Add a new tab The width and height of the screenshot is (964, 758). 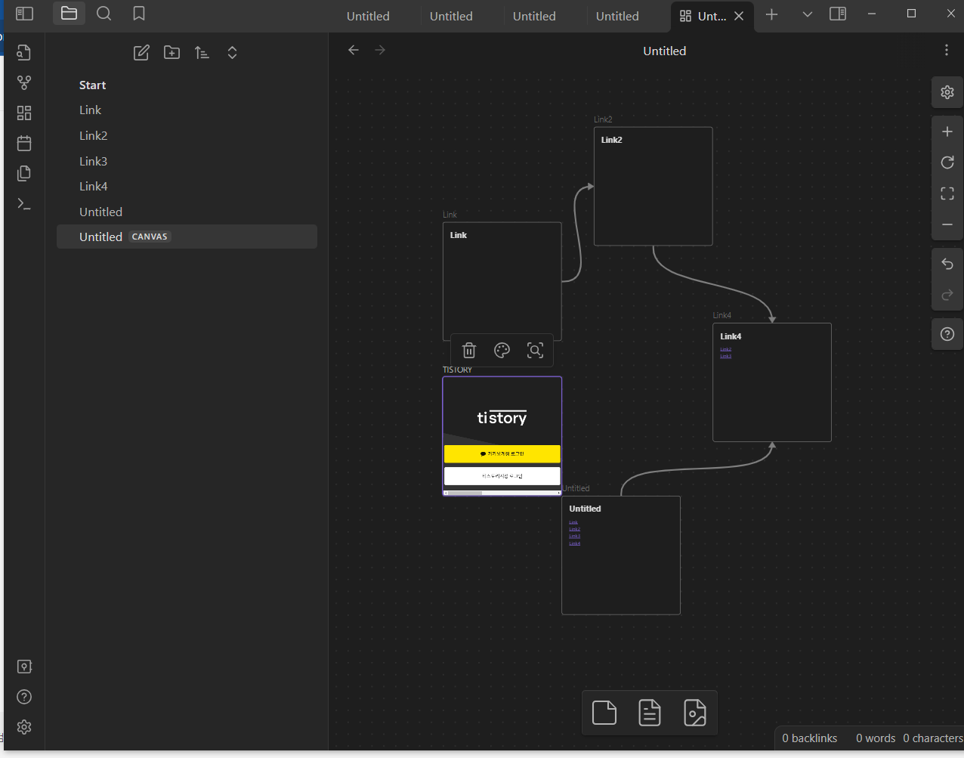click(771, 14)
